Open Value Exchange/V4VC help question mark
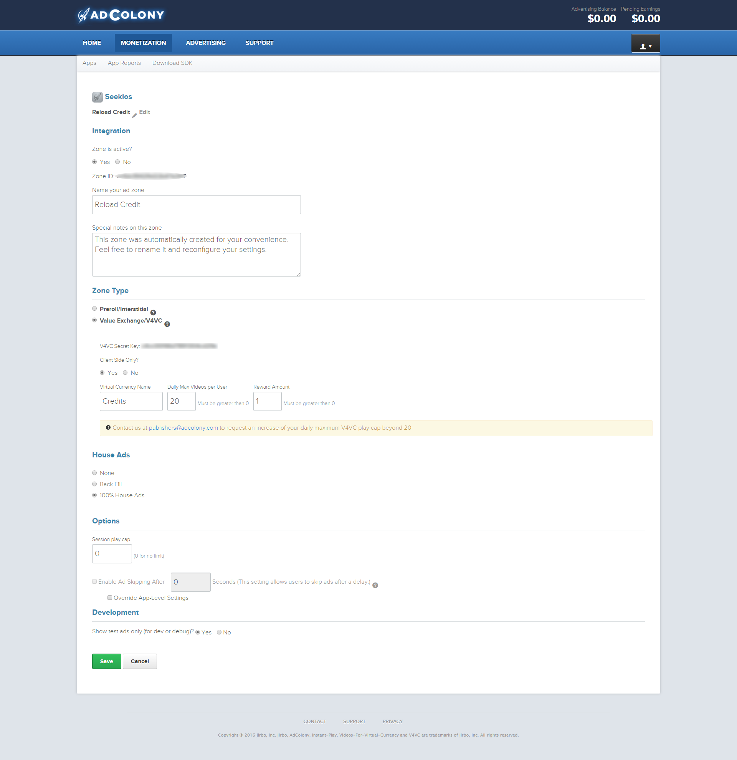 click(167, 324)
